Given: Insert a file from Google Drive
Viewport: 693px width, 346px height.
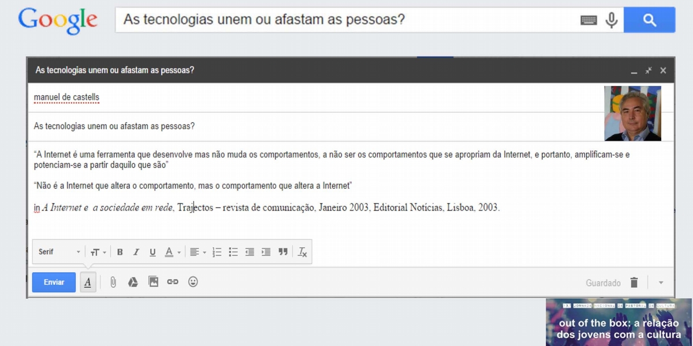Looking at the screenshot, I should [x=133, y=282].
